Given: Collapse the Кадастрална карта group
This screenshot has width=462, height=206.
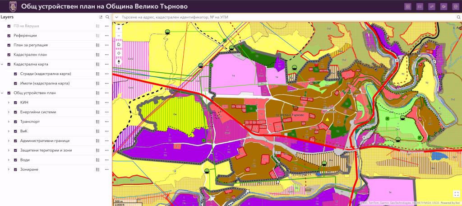Looking at the screenshot, I should 2,64.
